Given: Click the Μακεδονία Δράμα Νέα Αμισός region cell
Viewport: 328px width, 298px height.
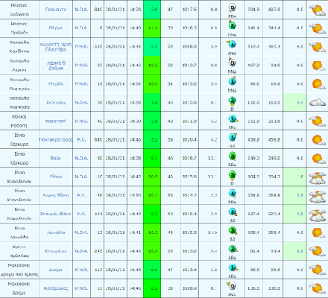Looking at the screenshot, I should click(20, 269).
